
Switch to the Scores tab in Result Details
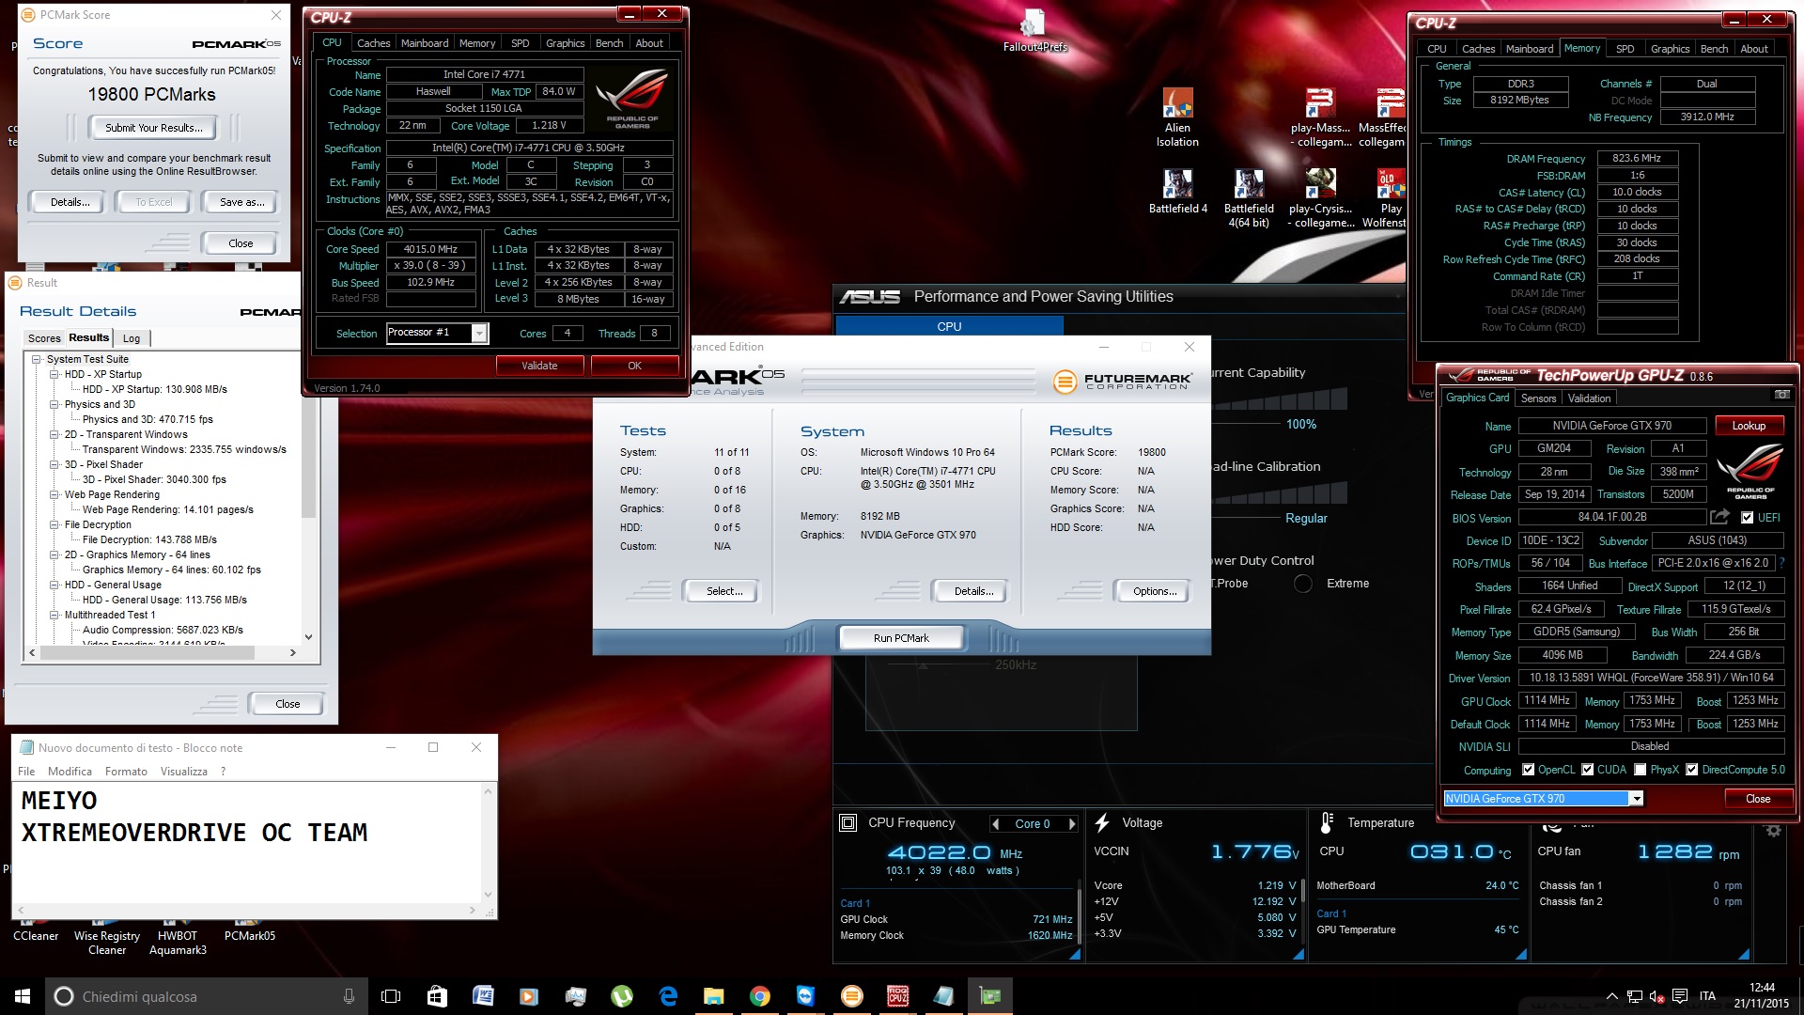click(44, 338)
